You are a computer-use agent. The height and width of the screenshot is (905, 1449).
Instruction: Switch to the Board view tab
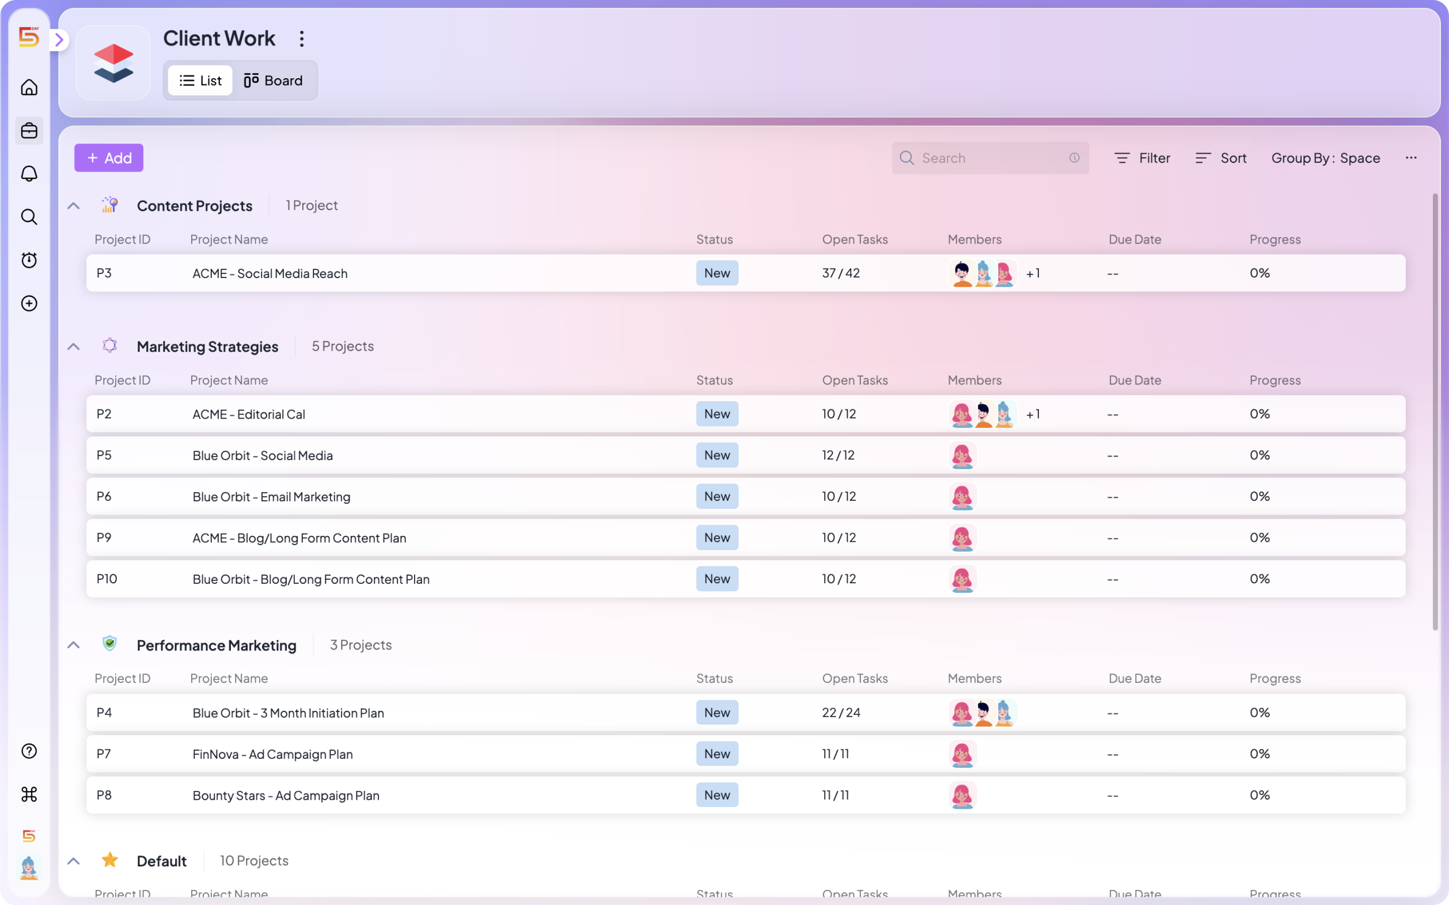coord(273,80)
